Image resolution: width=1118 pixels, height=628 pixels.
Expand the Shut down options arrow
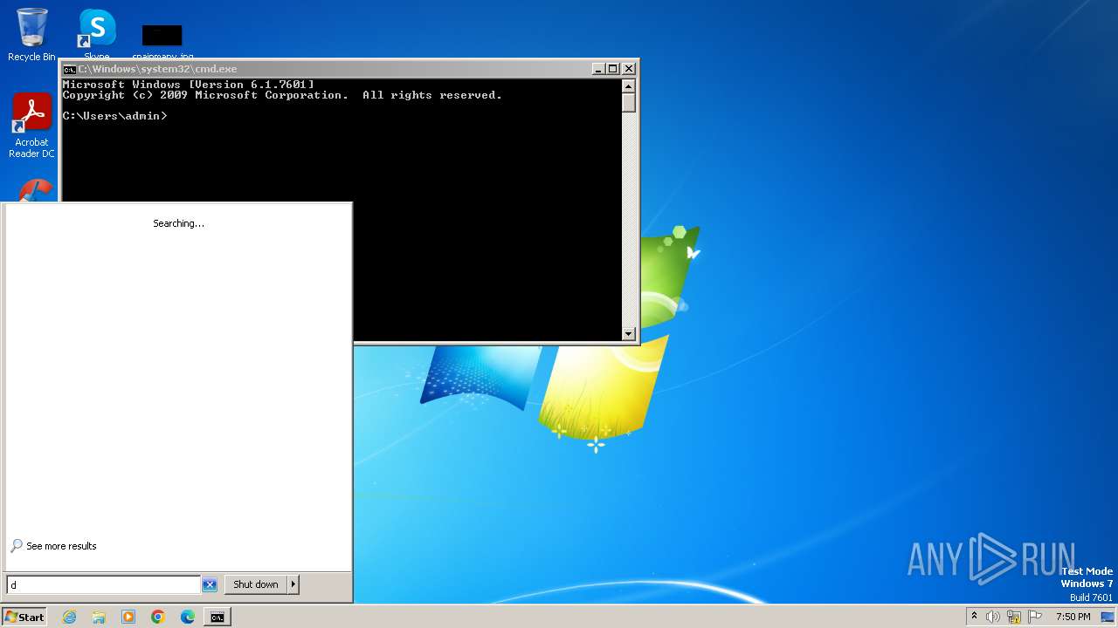tap(293, 584)
